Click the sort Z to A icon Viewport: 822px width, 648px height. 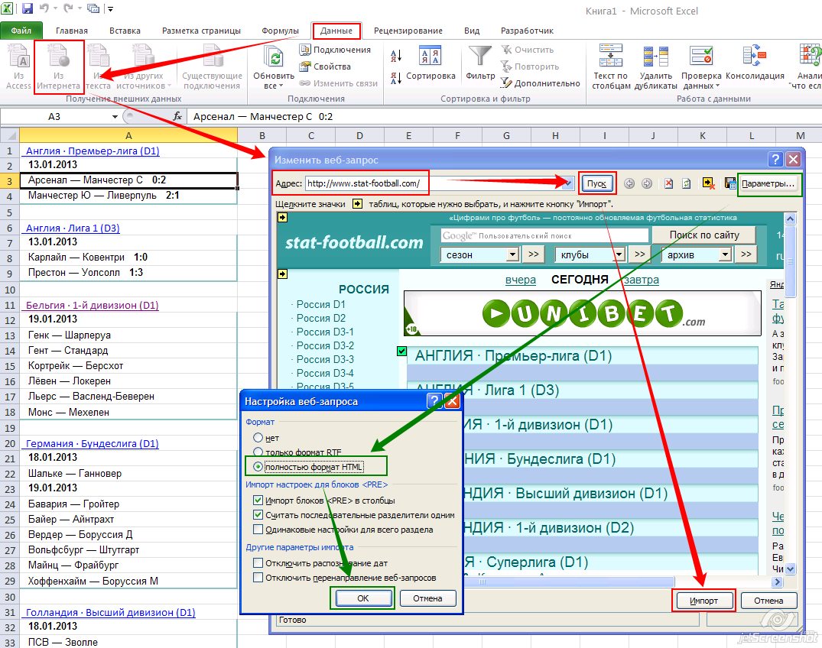396,78
